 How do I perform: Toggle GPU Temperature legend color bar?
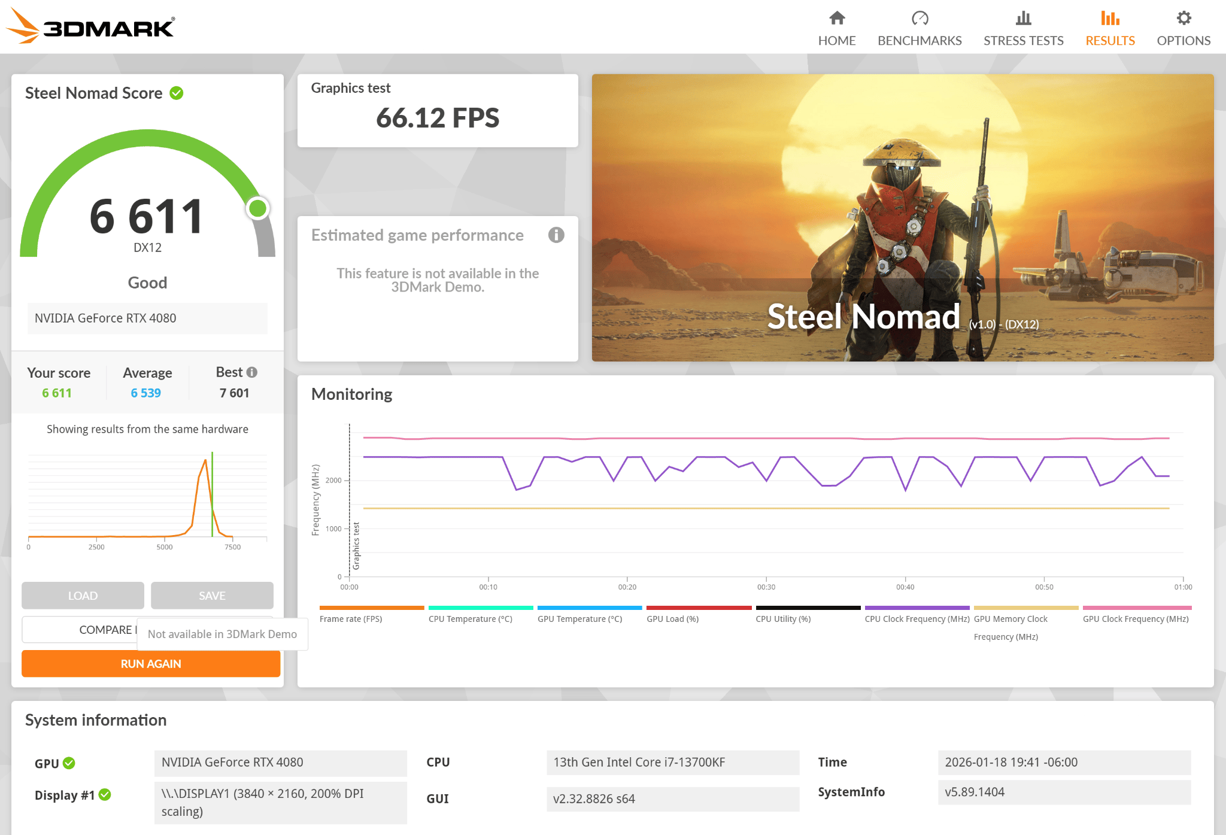590,608
